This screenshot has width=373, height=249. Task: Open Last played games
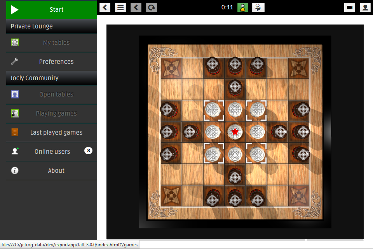click(56, 133)
